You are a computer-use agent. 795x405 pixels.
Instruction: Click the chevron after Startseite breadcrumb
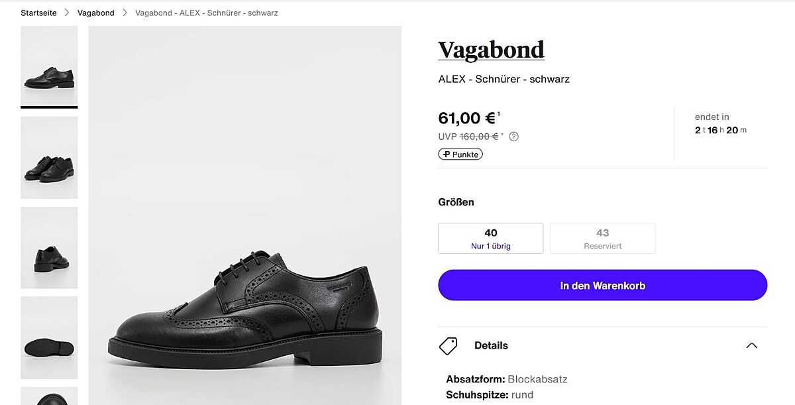pyautogui.click(x=67, y=13)
